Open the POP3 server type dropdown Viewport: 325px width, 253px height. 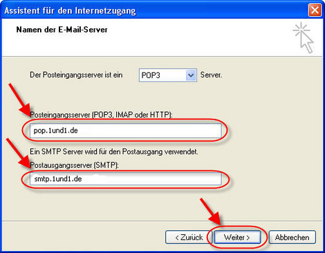[x=168, y=75]
